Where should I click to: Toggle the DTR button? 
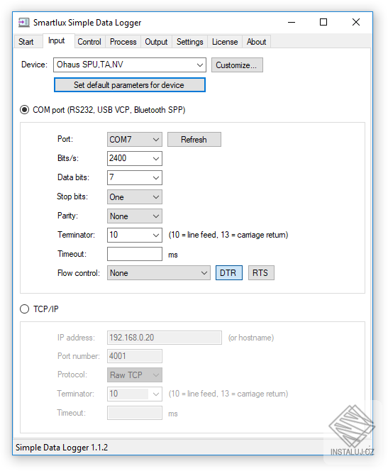[229, 273]
